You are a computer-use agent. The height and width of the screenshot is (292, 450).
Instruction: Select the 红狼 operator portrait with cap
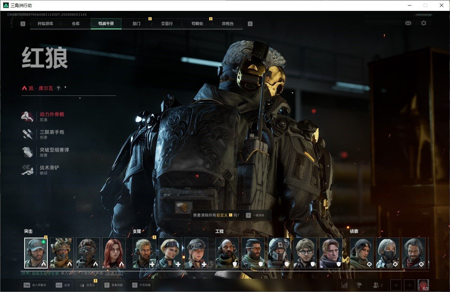(36, 253)
